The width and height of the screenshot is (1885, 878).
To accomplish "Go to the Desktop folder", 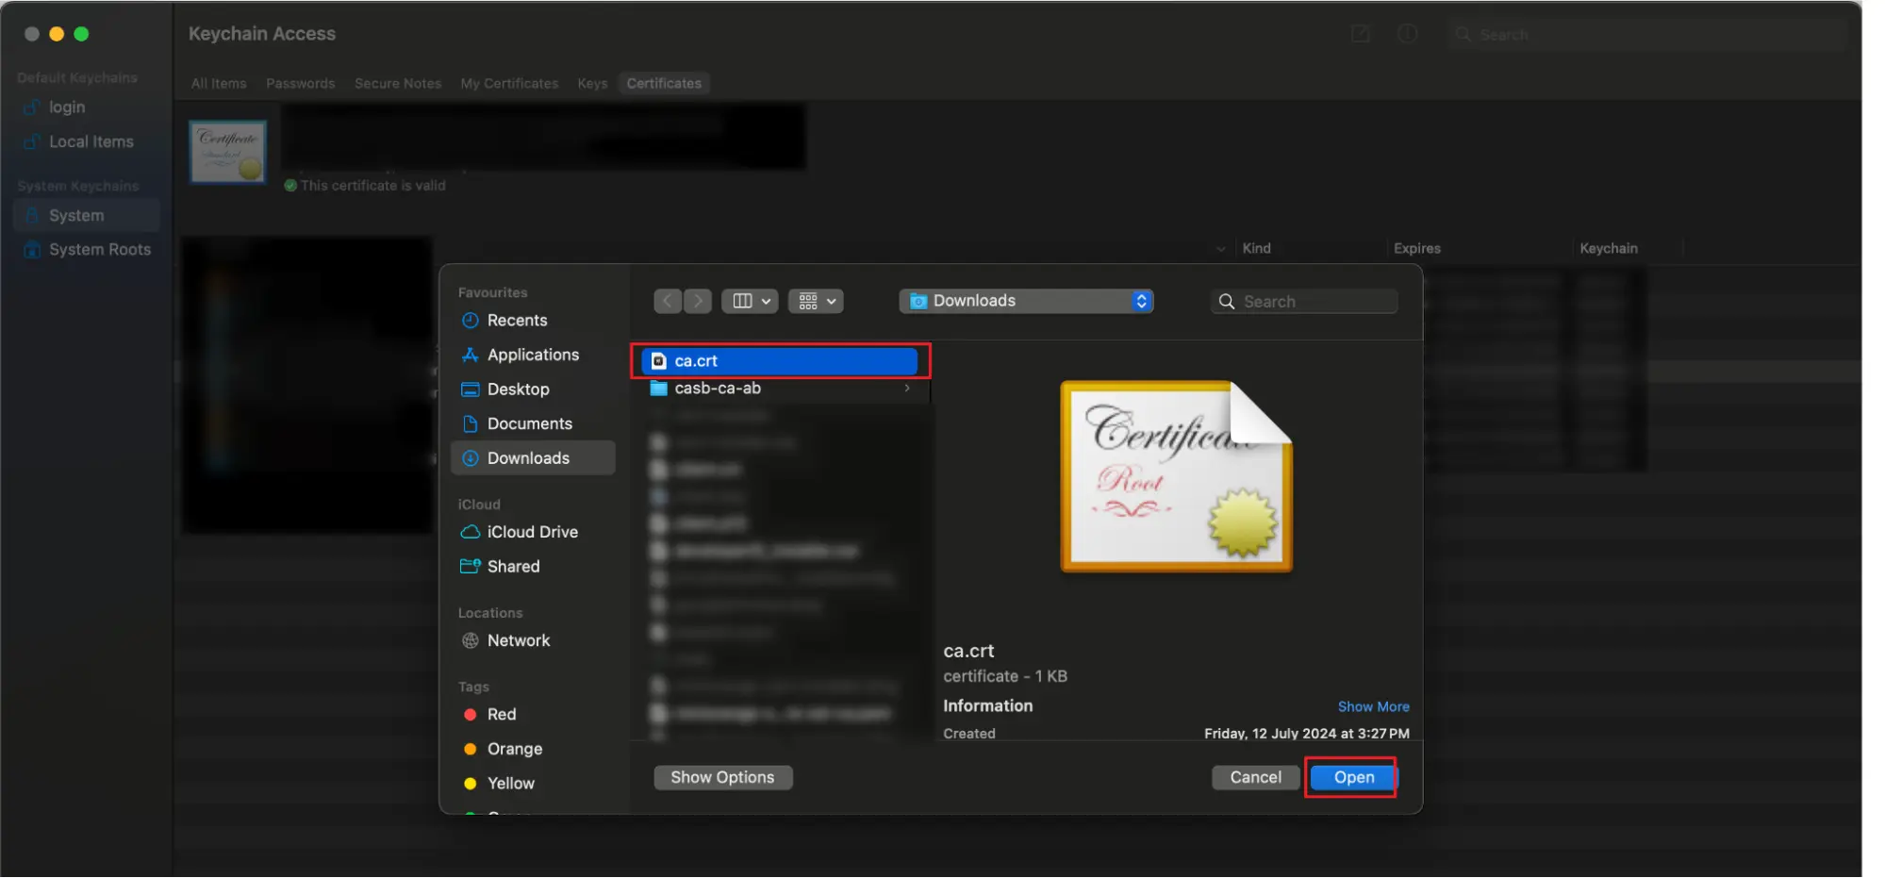I will [x=520, y=389].
